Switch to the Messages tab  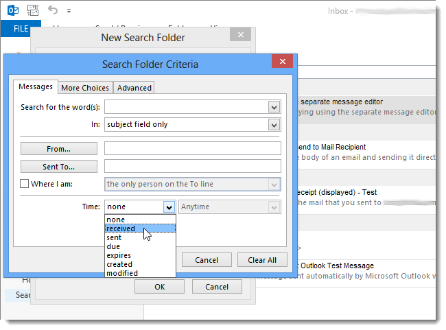pyautogui.click(x=36, y=86)
